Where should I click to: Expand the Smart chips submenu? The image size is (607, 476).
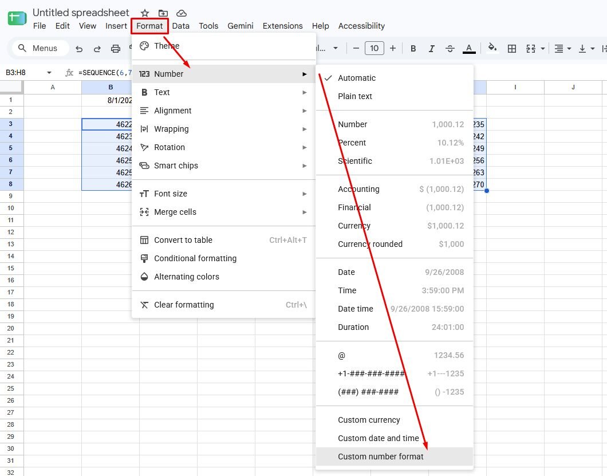(x=224, y=166)
